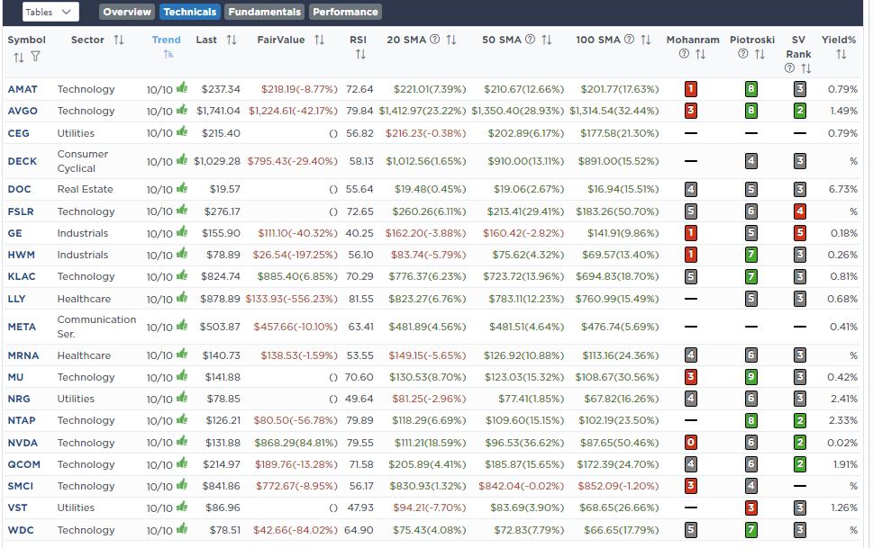Image resolution: width=873 pixels, height=548 pixels.
Task: Sort by RSI arrows
Action: 360,55
